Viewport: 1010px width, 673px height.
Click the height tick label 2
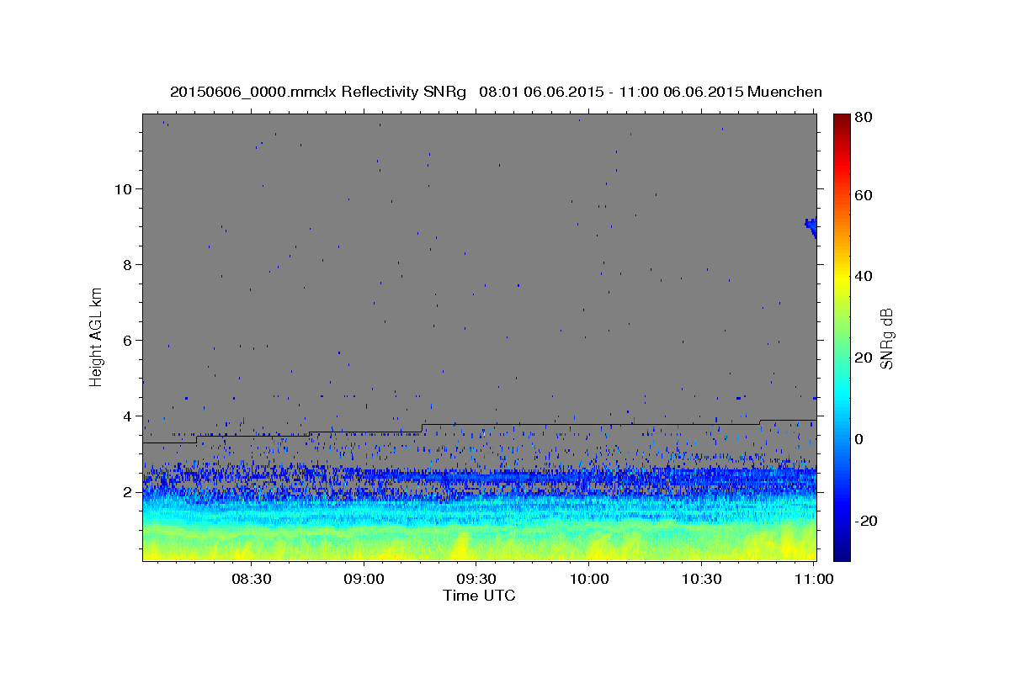(x=128, y=491)
